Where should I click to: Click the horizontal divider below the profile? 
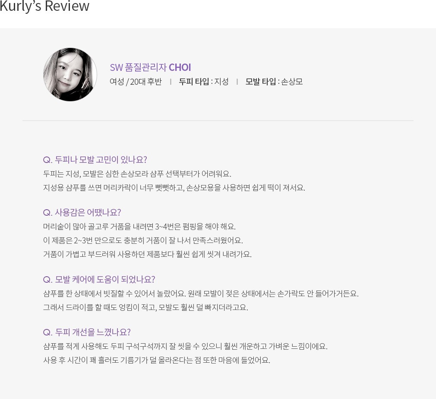218,121
